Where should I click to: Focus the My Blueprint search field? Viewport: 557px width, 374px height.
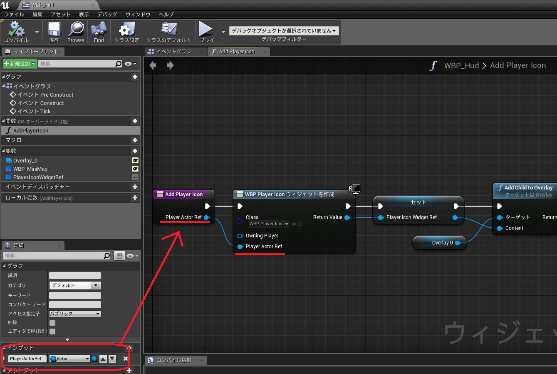pos(77,64)
